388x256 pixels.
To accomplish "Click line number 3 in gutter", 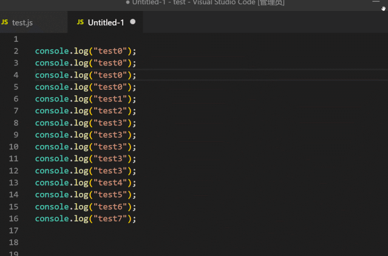I will click(16, 62).
